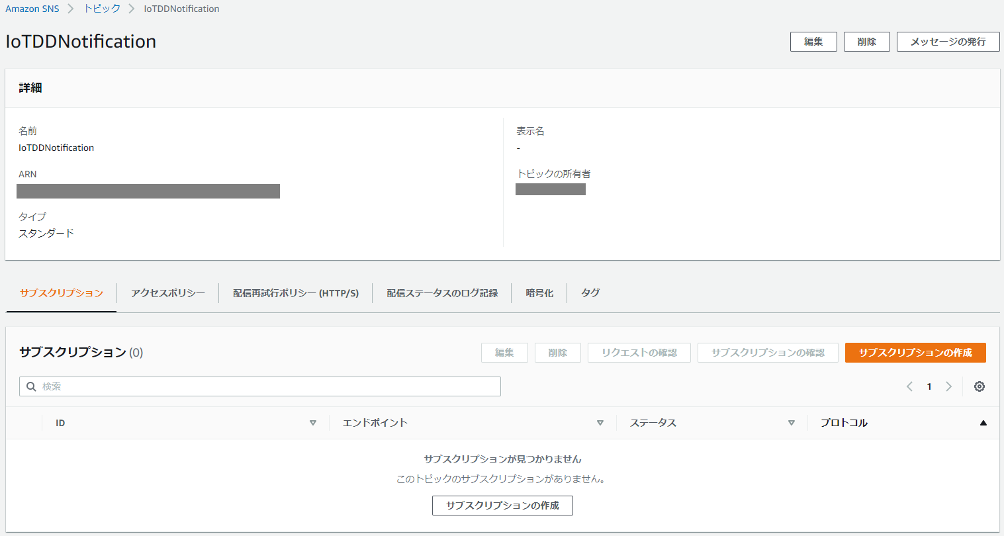Select the タグ tab
The height and width of the screenshot is (536, 1004).
590,293
